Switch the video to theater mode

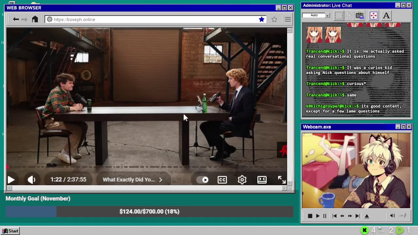[262, 180]
